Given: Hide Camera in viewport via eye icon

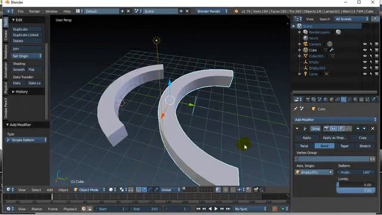Looking at the screenshot, I should (x=365, y=44).
